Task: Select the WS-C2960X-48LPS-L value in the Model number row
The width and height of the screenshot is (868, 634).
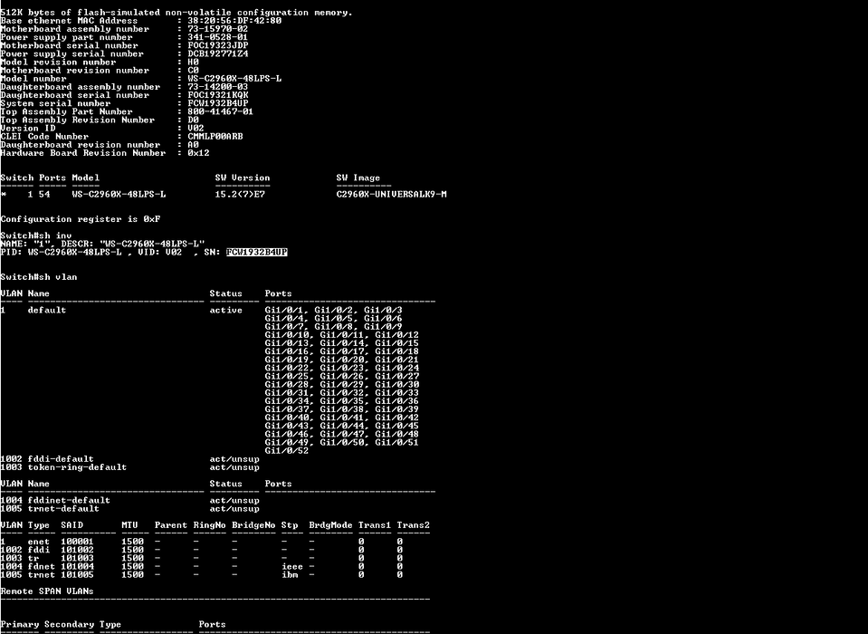Action: click(234, 79)
